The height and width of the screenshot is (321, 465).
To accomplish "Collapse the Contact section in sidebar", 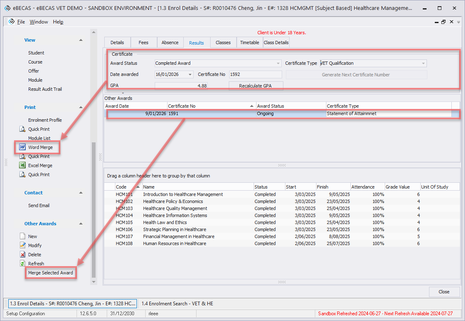I will click(81, 193).
